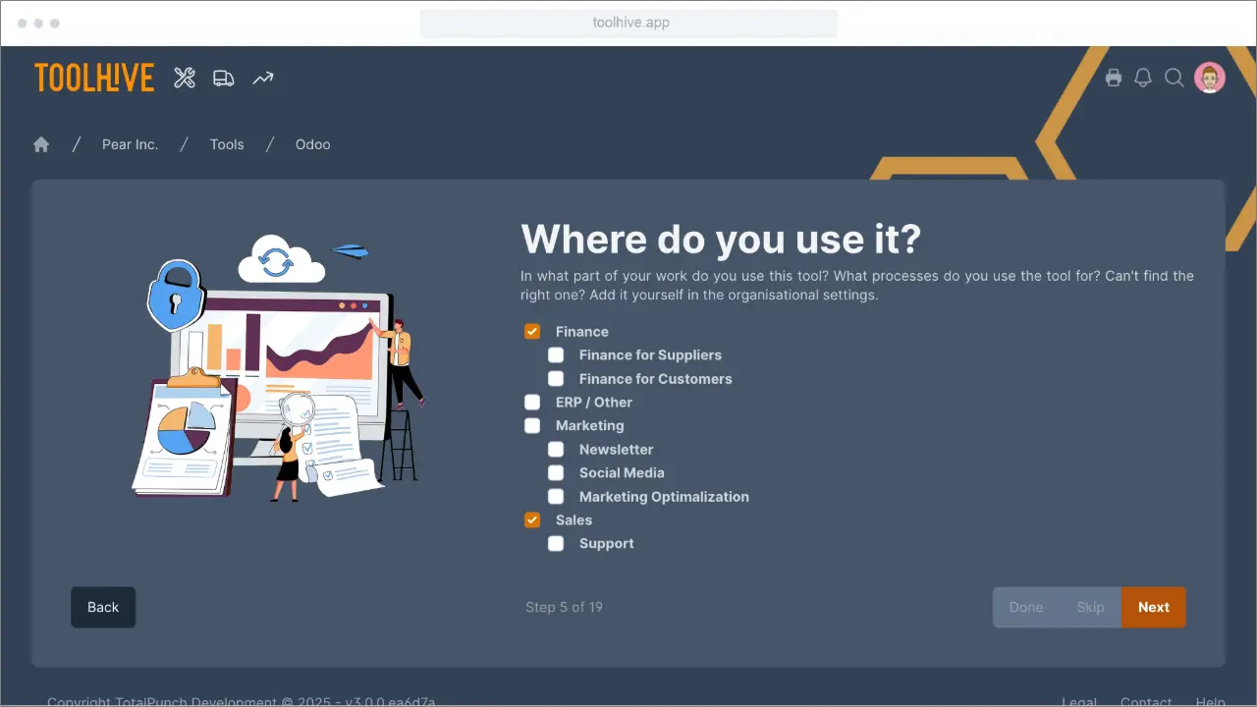Viewport: 1257px width, 707px height.
Task: Uncheck the Finance checkbox
Action: coord(531,331)
